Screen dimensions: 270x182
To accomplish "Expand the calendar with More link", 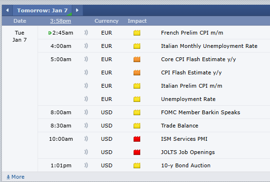I will (x=16, y=177).
